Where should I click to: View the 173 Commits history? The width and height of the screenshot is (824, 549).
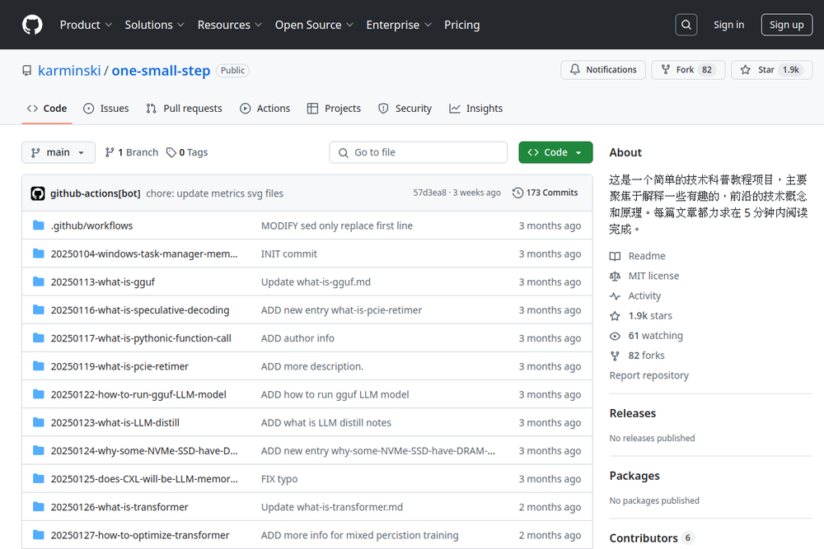tap(545, 193)
